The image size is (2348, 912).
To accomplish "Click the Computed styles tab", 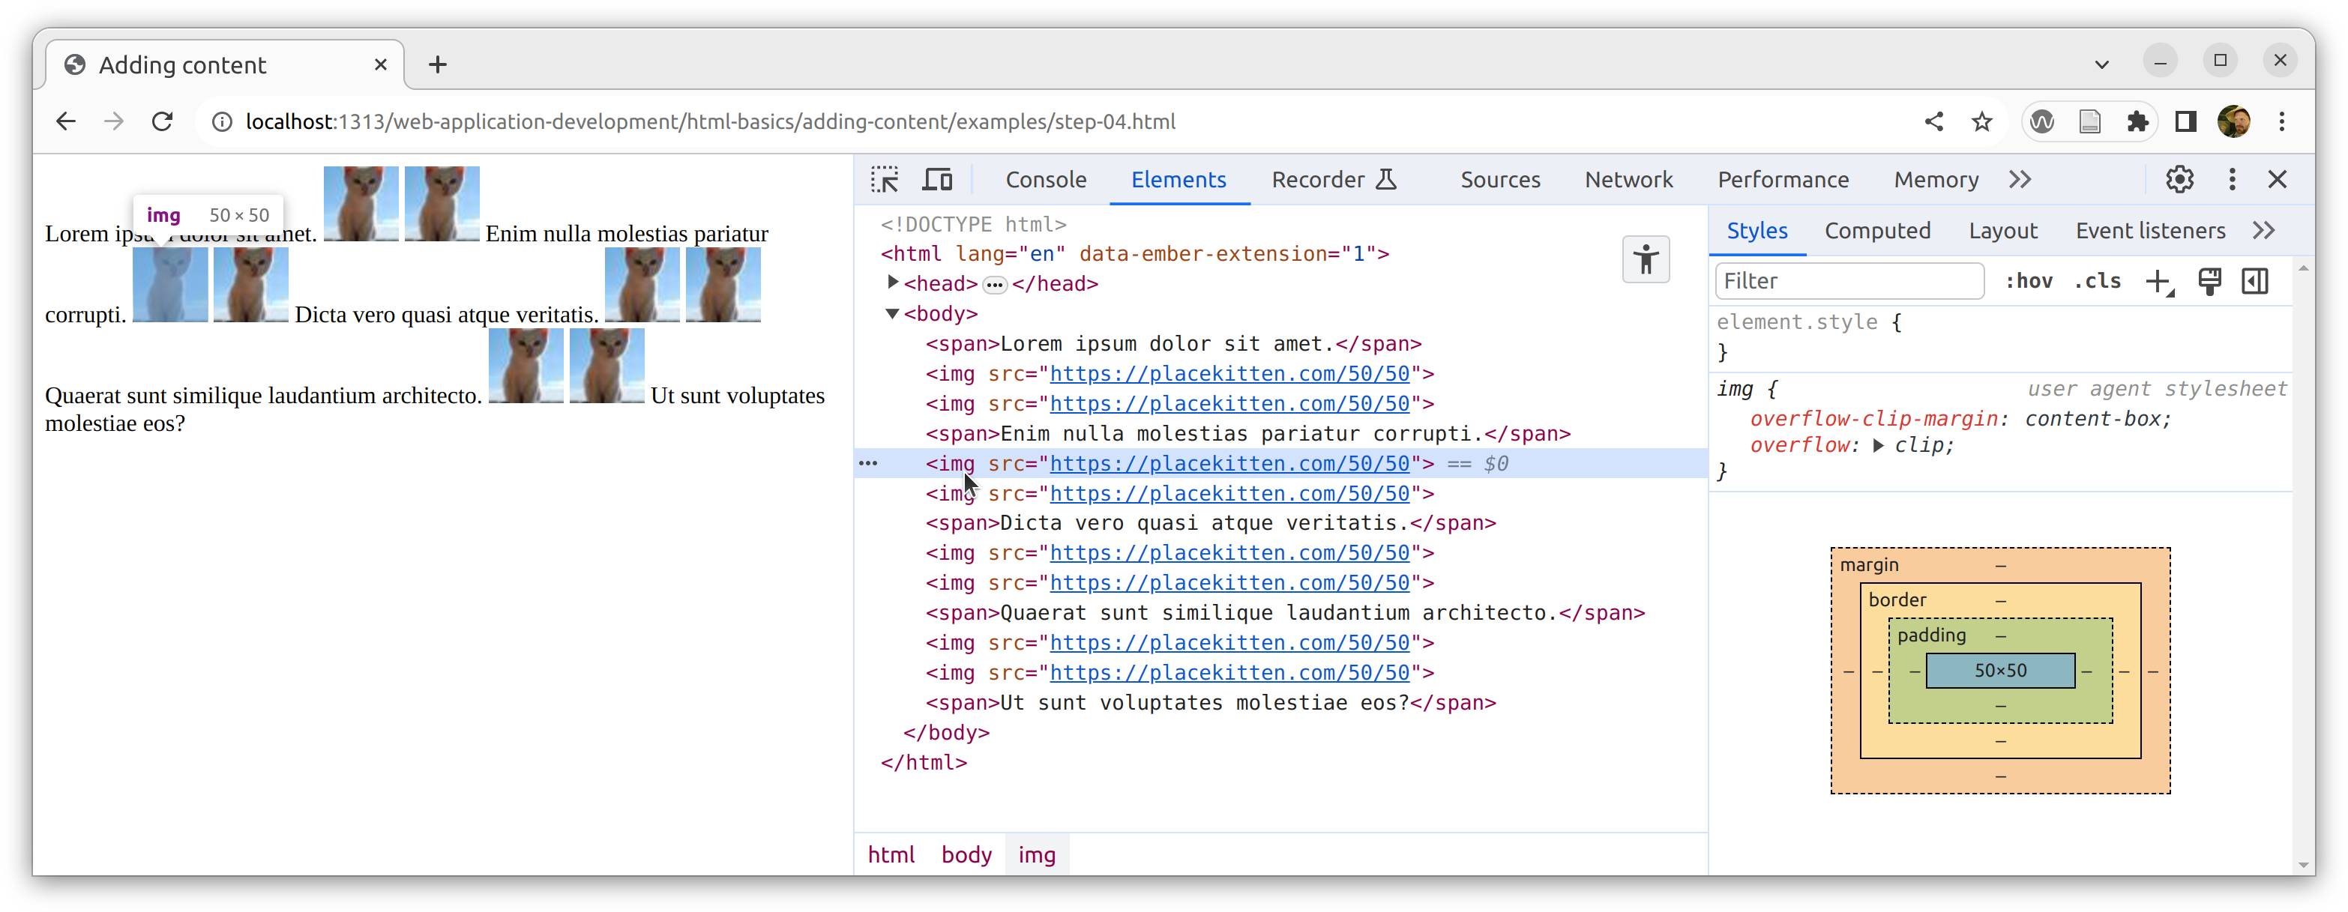I will click(1878, 231).
